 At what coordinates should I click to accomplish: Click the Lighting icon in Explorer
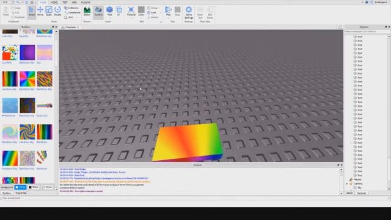pyautogui.click(x=351, y=183)
